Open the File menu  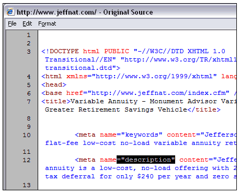click(12, 23)
